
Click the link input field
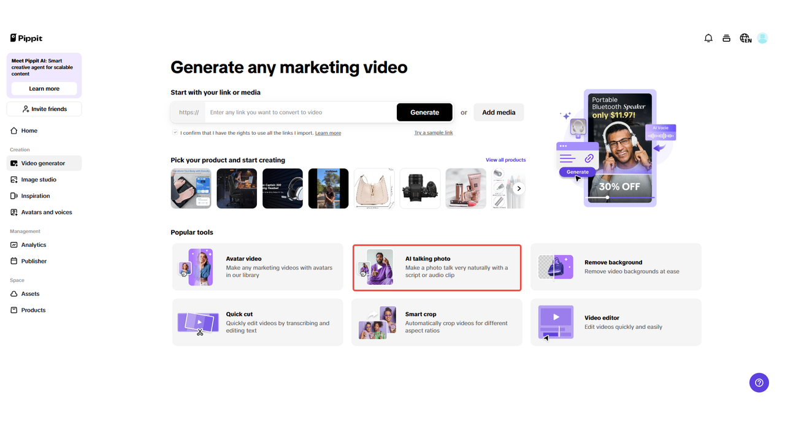301,112
